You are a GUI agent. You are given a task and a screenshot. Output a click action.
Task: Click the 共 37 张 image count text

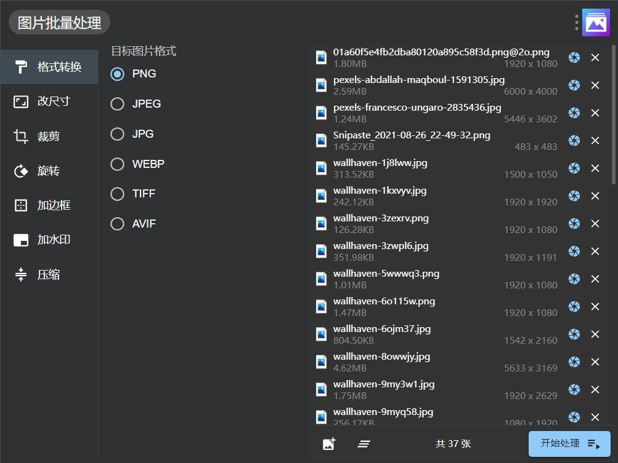click(453, 444)
